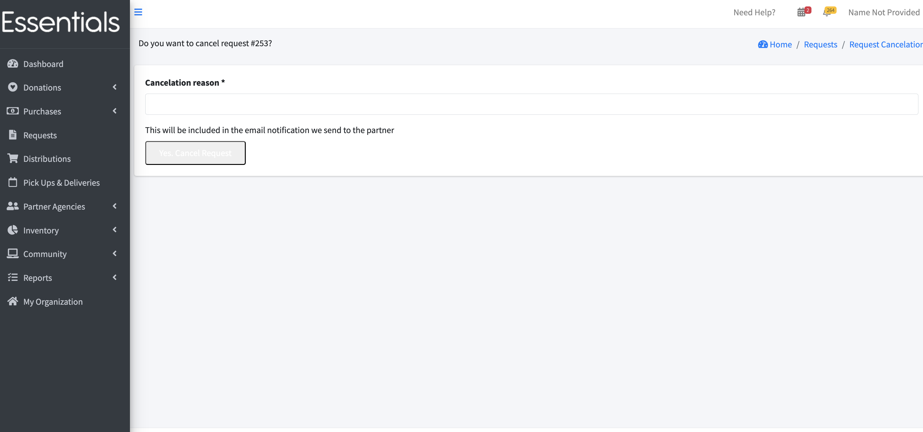Follow the Home breadcrumb link
Viewport: 923px width, 432px height.
(x=781, y=44)
